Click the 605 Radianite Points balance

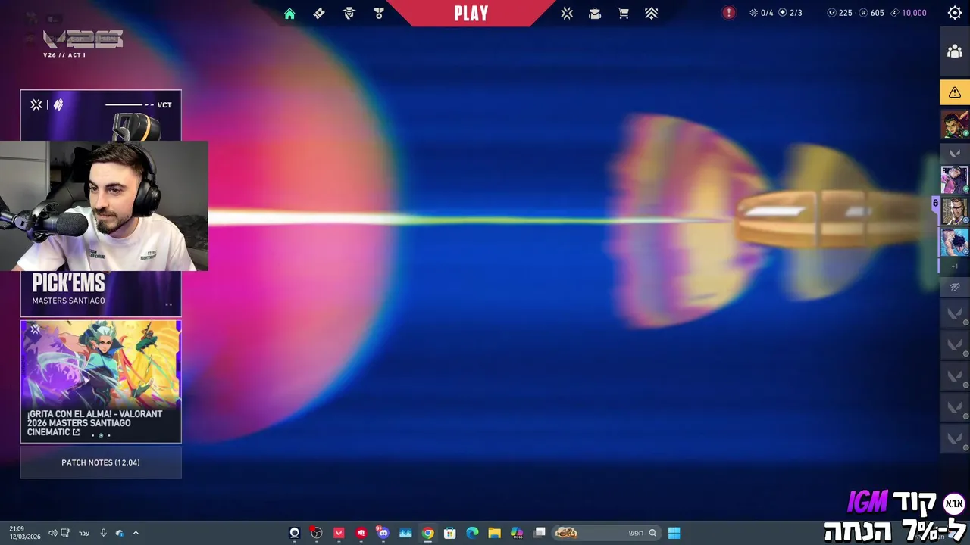click(871, 13)
